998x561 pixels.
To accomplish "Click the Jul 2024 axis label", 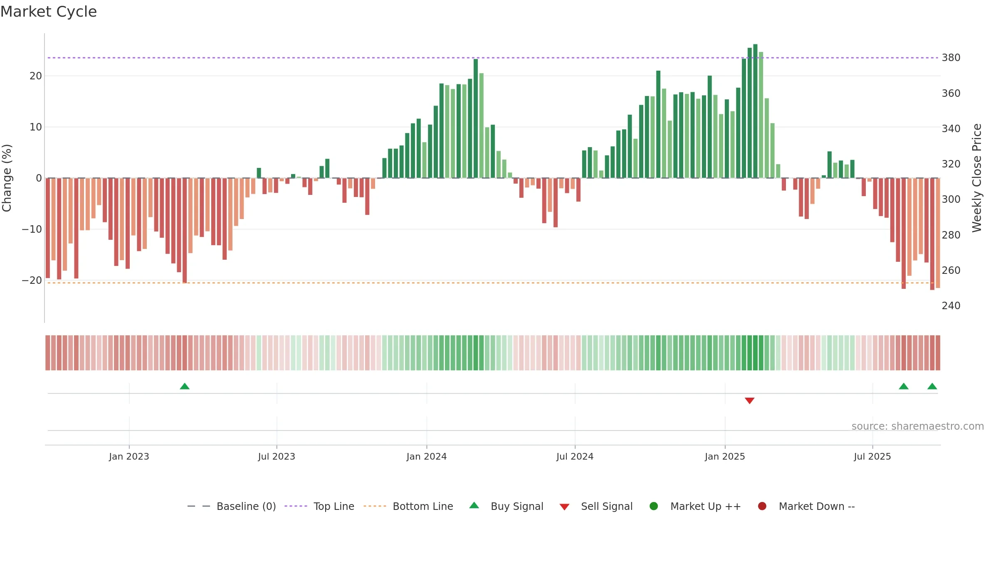I will pyautogui.click(x=575, y=456).
